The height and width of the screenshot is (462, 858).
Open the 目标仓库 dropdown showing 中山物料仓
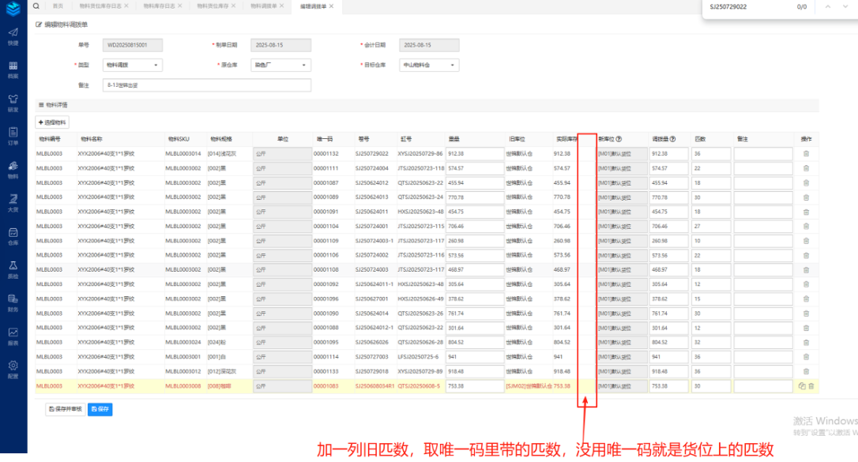429,66
